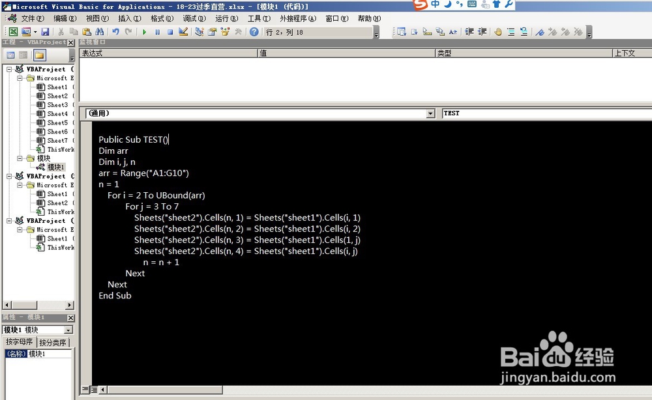
Task: Open the (通用) object dropdown
Action: coord(430,113)
